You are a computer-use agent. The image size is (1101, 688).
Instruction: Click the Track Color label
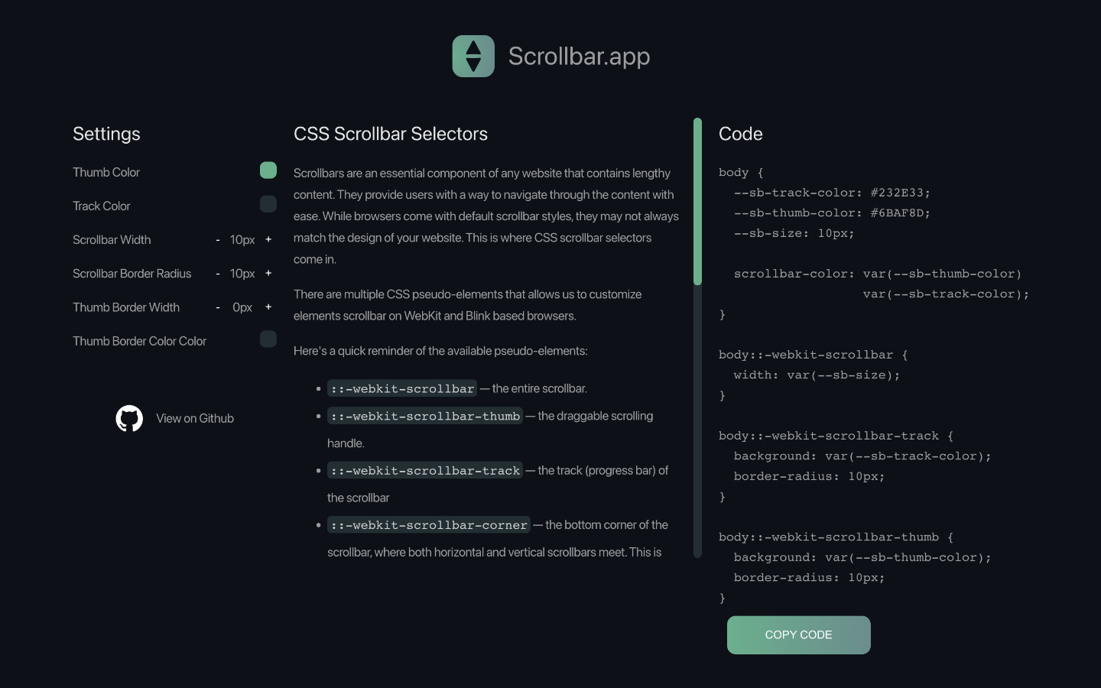point(102,206)
